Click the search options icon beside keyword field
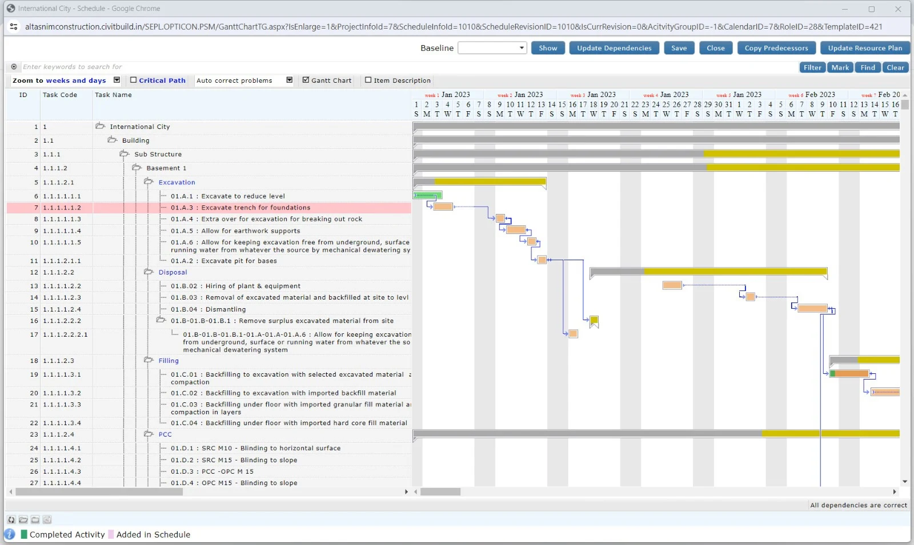 [x=14, y=67]
